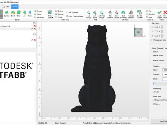167x125 pixels.
Task: Click the None selection icon
Action: click(x=30, y=14)
